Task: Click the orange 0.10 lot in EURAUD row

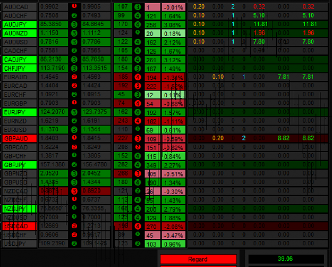Action: (218, 77)
